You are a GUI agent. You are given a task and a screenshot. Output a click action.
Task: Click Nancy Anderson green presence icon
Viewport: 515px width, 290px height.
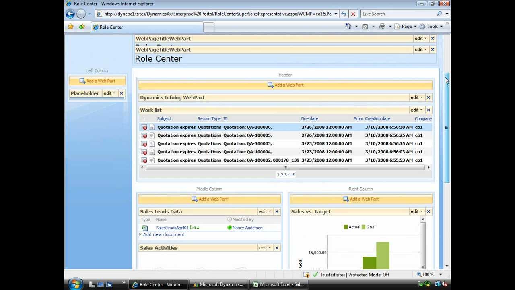(x=229, y=228)
